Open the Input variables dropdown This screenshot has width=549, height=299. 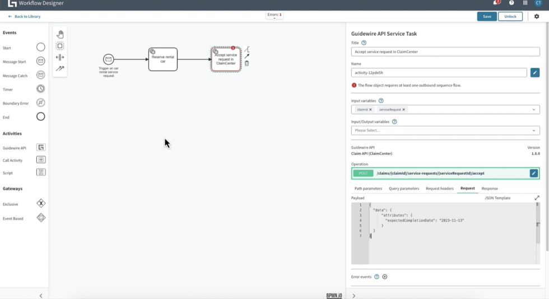tap(533, 110)
